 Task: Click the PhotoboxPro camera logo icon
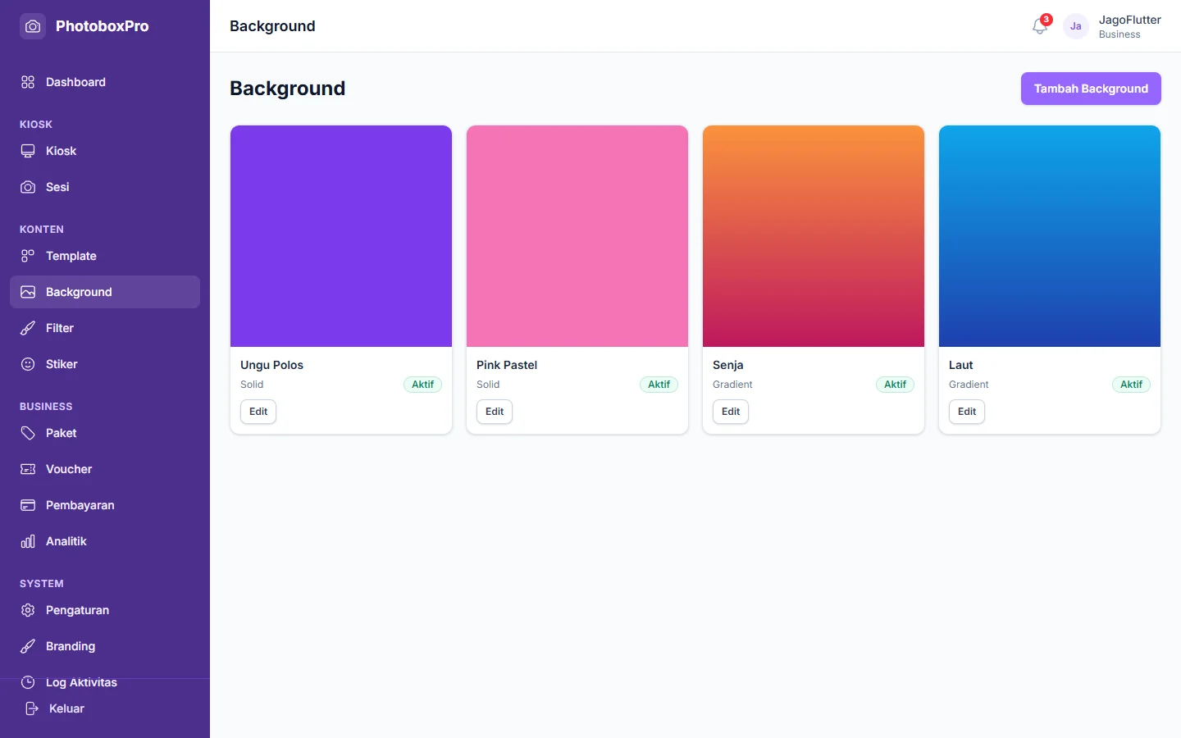click(x=33, y=26)
